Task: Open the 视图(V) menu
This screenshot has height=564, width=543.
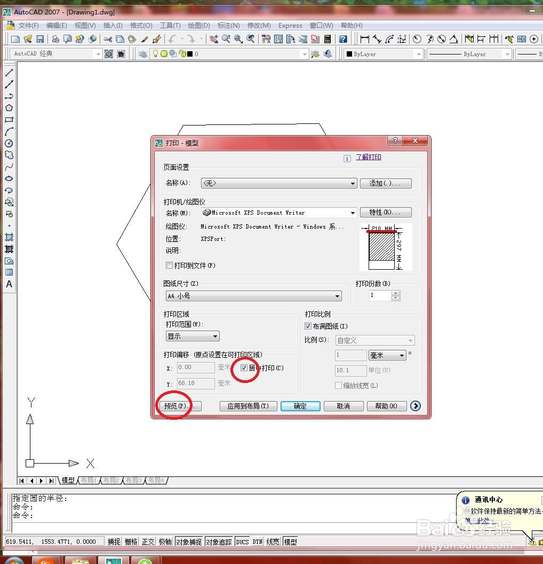Action: (x=85, y=26)
